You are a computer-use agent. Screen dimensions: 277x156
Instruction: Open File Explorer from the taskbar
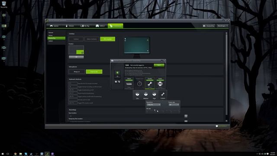coord(21,154)
